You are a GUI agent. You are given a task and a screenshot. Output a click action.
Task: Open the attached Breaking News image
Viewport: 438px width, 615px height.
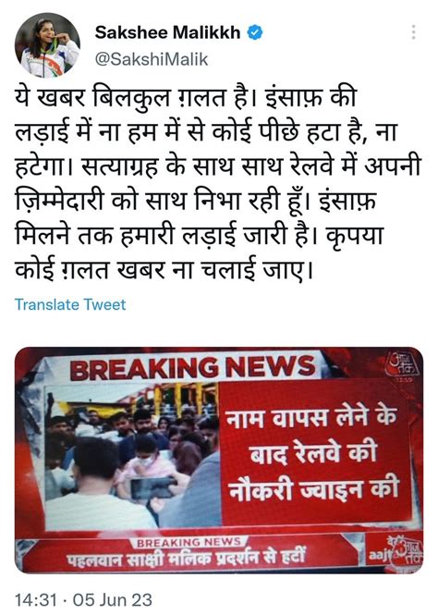click(x=219, y=460)
